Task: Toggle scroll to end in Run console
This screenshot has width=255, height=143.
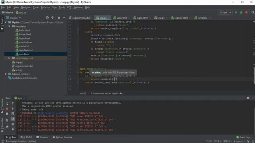Action: (13, 119)
